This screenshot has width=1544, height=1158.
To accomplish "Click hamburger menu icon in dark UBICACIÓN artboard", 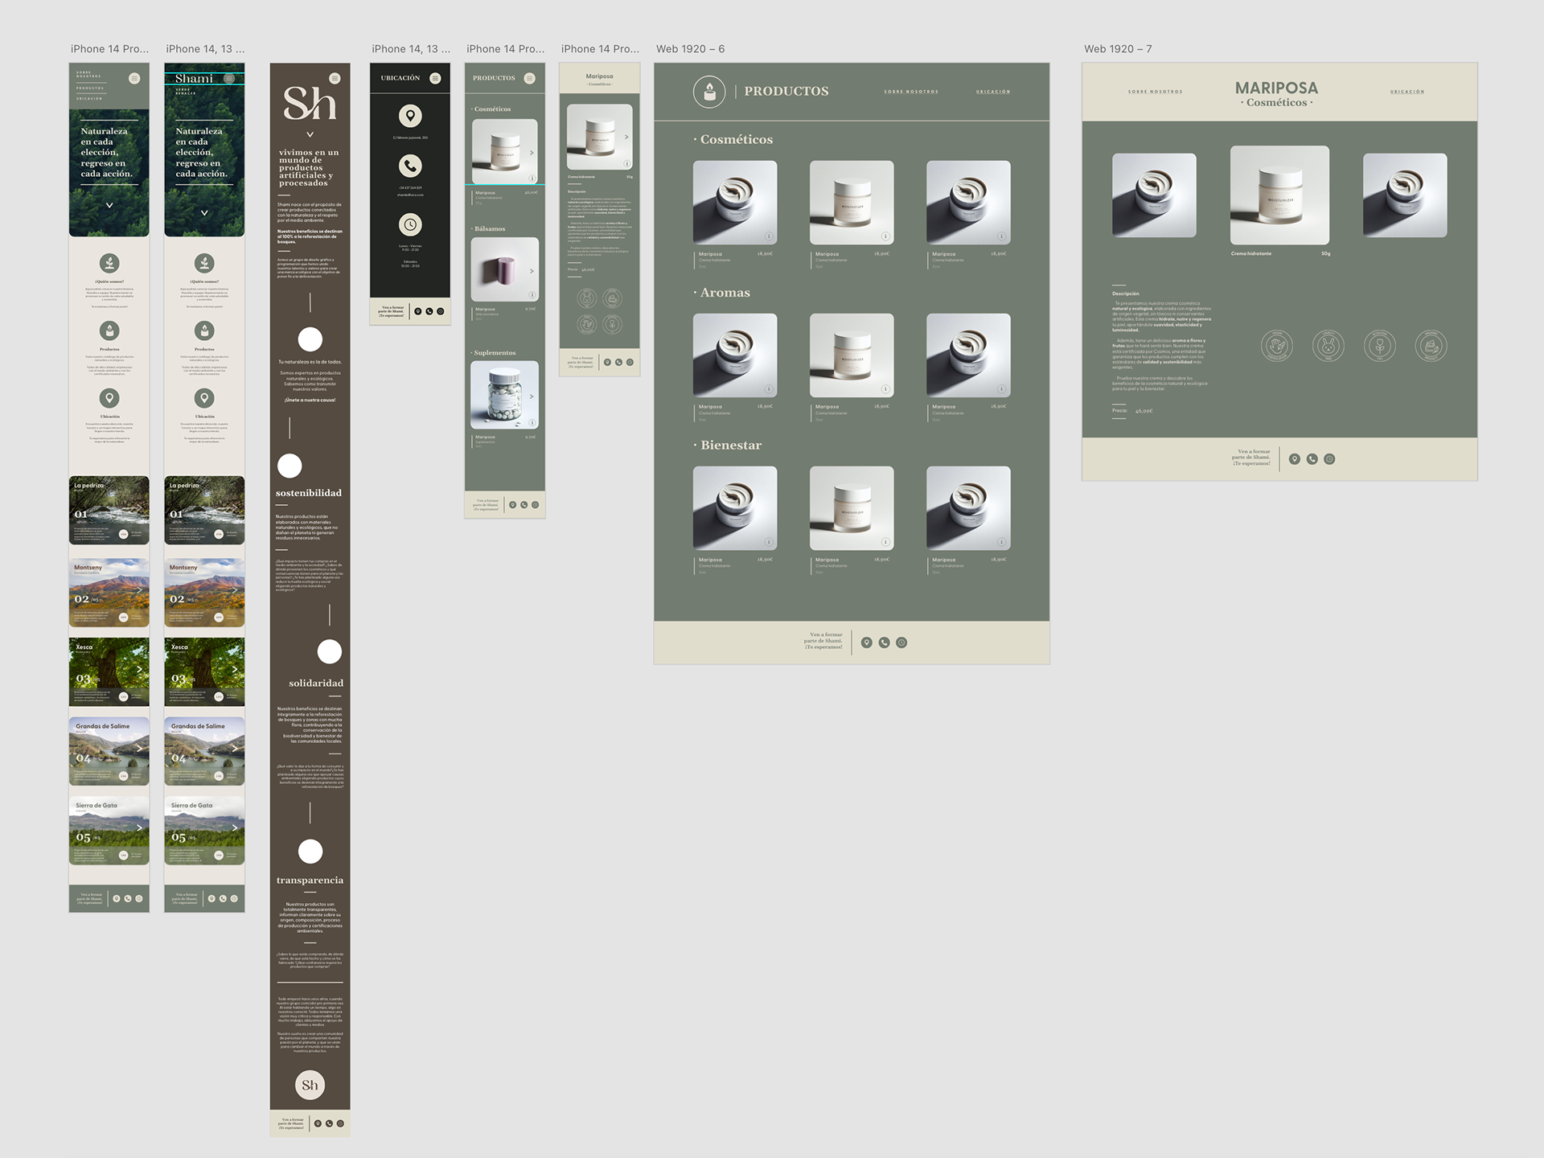I will tap(435, 78).
